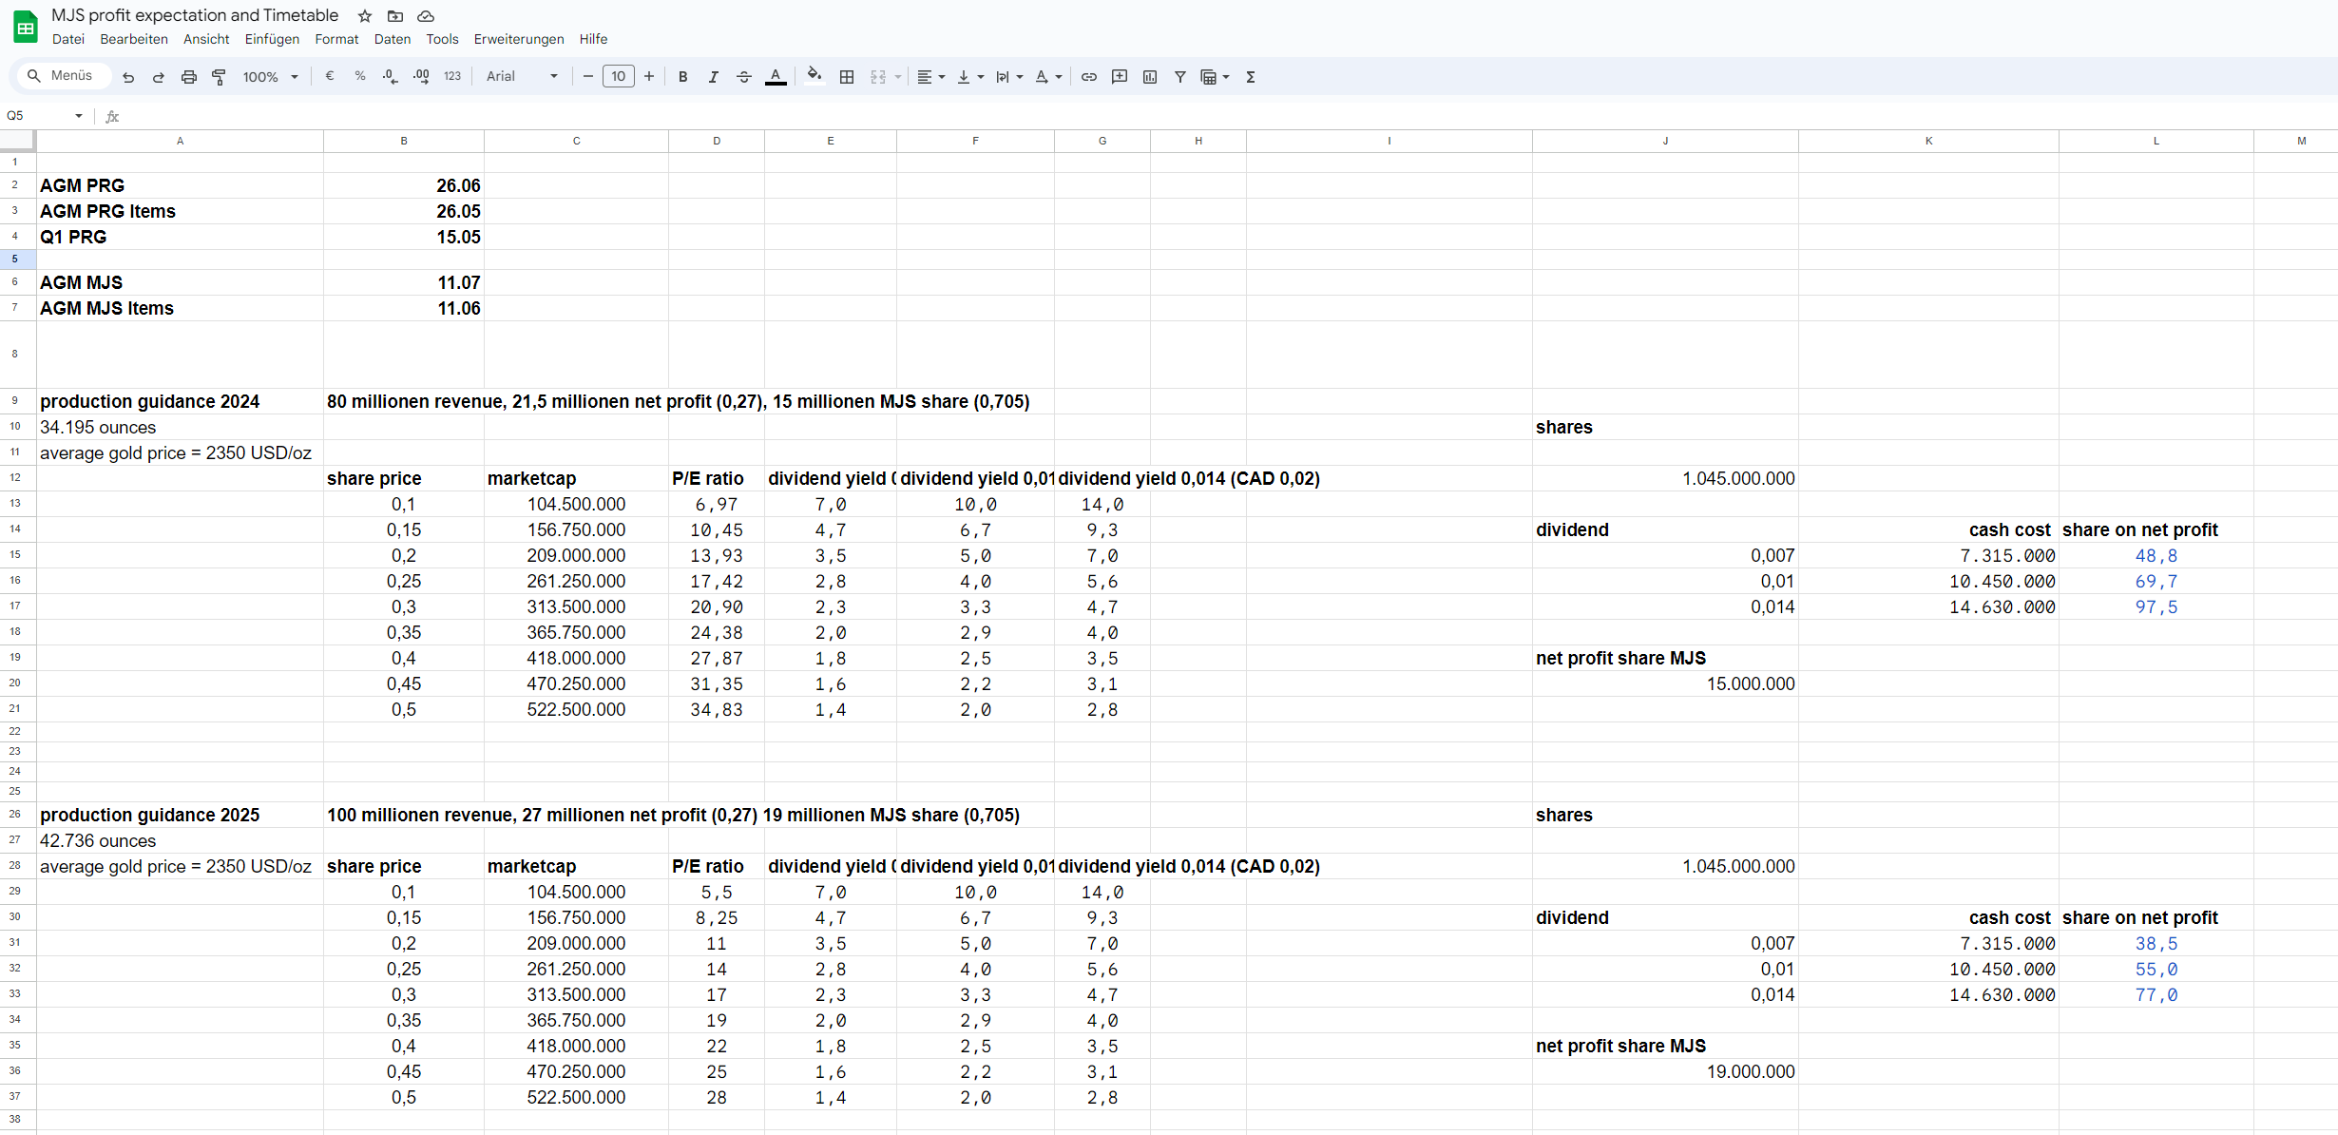The height and width of the screenshot is (1135, 2338).
Task: Add a comment via toolbar icon
Action: click(1120, 77)
